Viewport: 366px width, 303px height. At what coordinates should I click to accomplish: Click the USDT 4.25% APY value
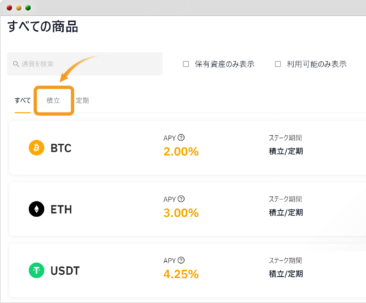[x=181, y=274]
